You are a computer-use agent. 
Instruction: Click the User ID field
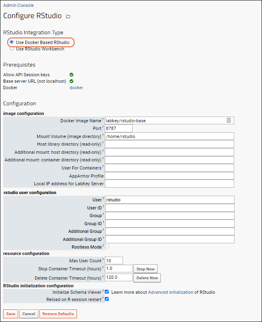170,208
